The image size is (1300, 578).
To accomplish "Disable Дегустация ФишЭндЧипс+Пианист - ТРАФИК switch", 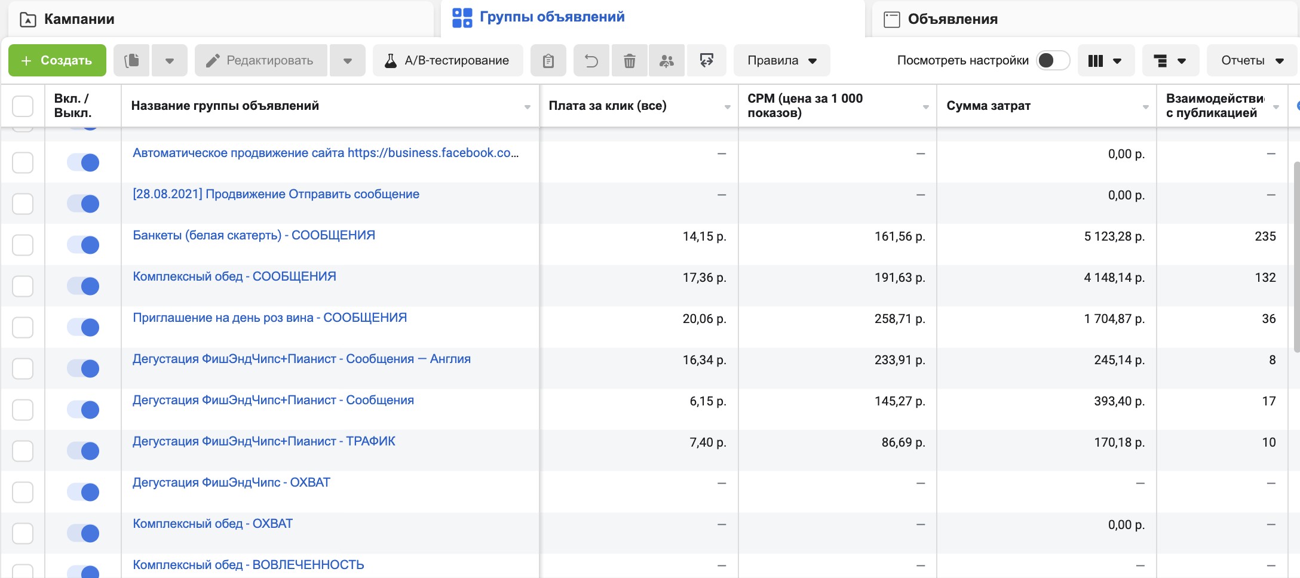I will coord(83,451).
